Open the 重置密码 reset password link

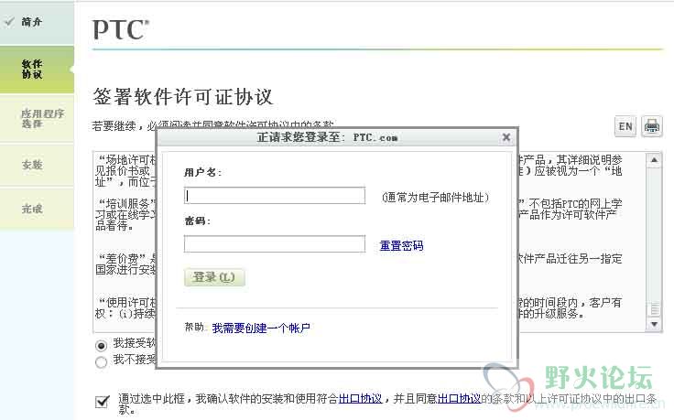tap(401, 245)
